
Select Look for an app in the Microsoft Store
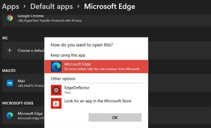(96, 103)
